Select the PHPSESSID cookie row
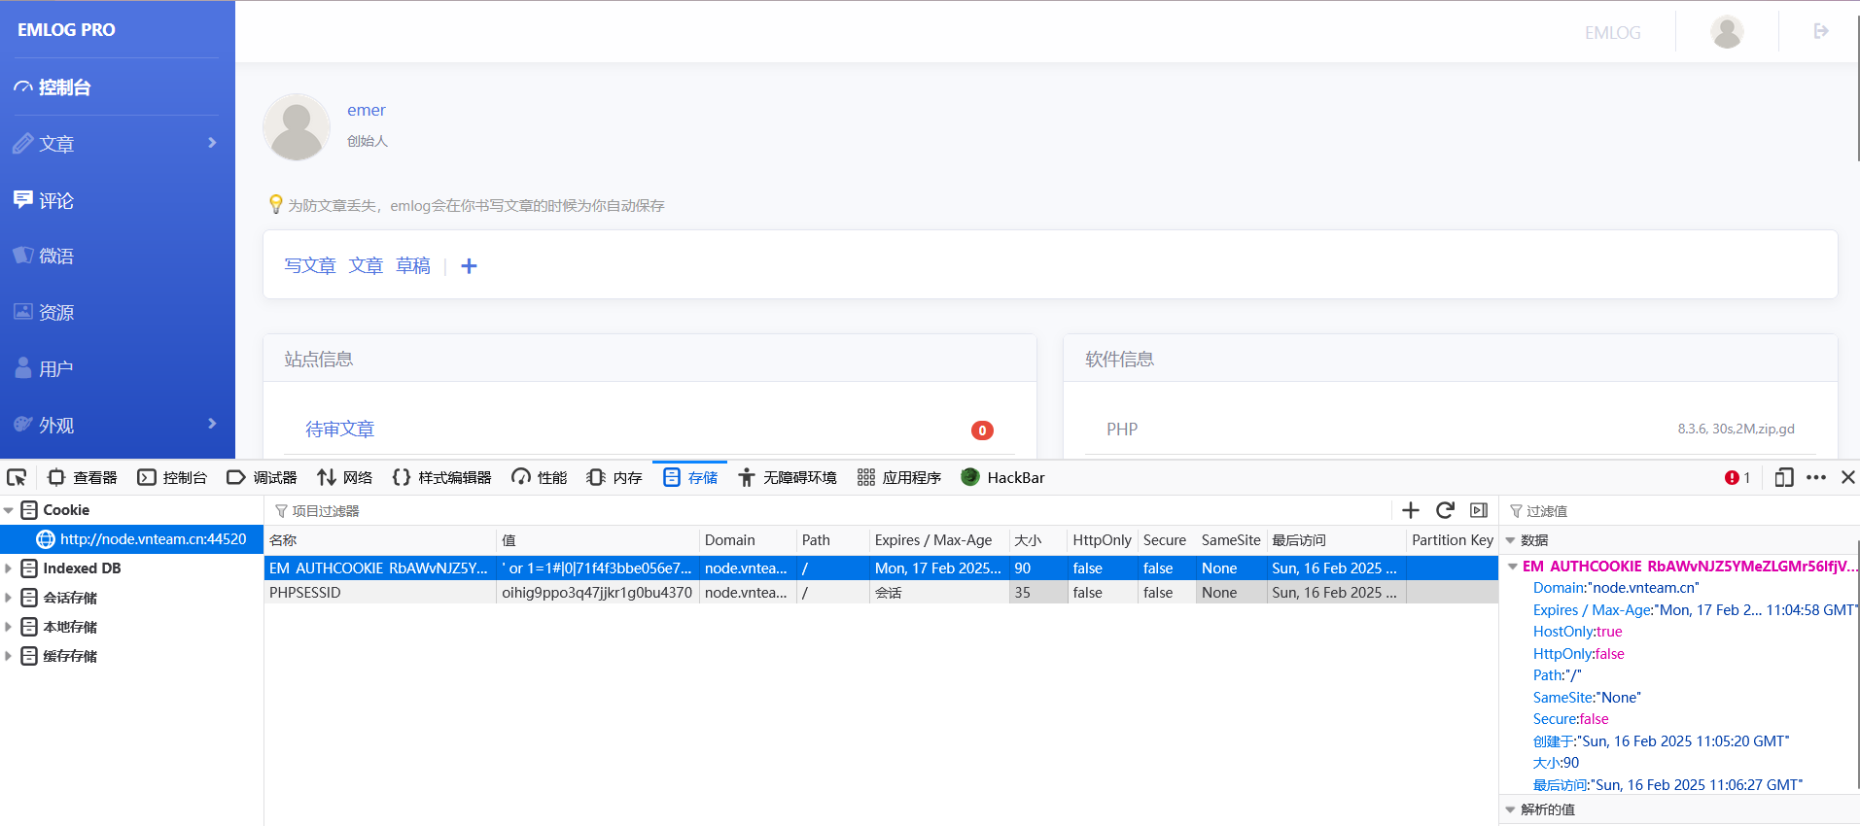The image size is (1860, 826). point(880,593)
